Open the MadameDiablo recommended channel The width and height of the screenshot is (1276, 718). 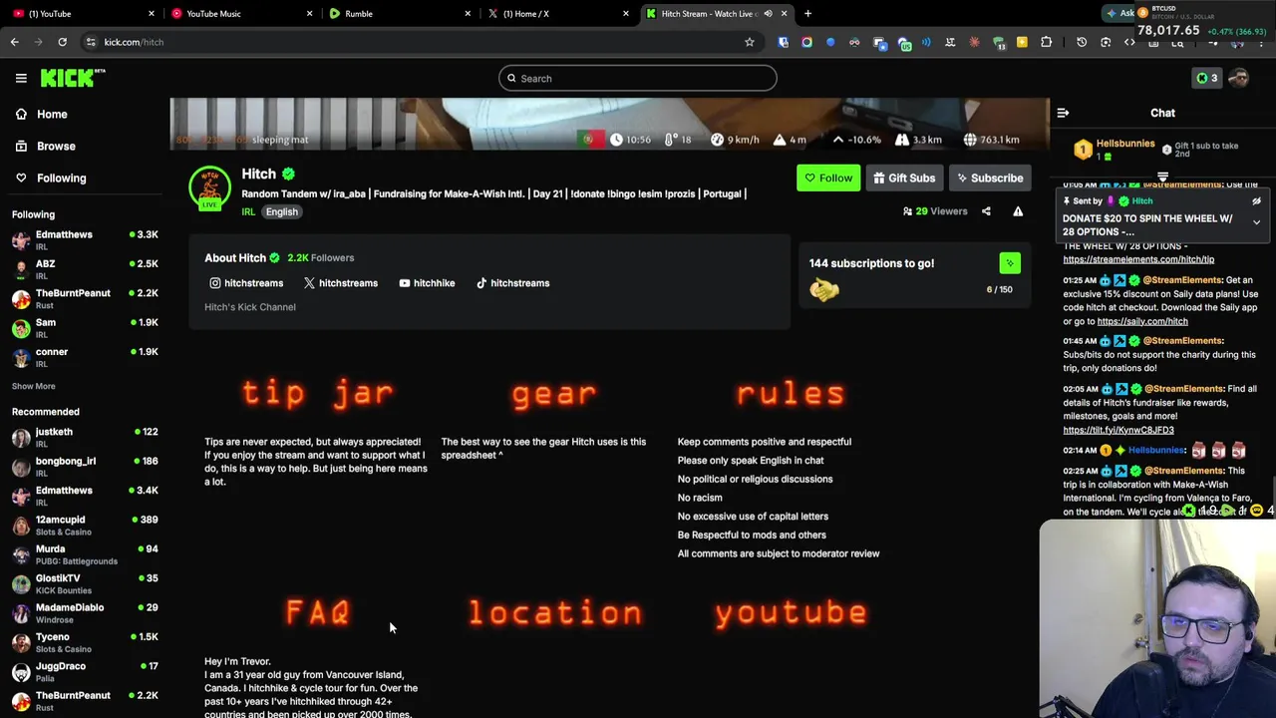(85, 612)
